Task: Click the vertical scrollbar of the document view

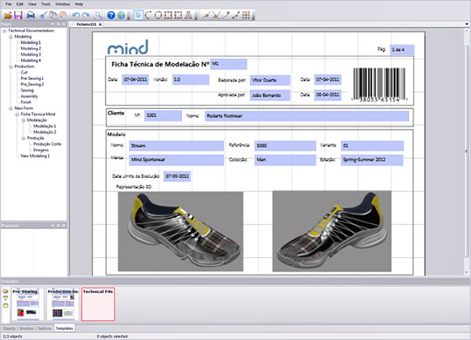Action: (466, 151)
